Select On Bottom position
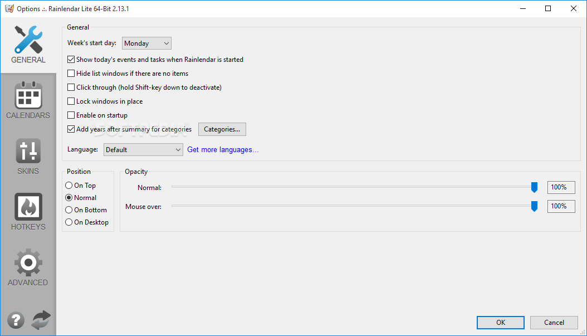This screenshot has width=587, height=336. (86, 210)
